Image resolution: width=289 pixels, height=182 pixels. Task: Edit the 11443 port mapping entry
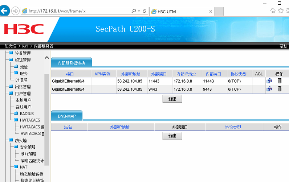(x=269, y=81)
